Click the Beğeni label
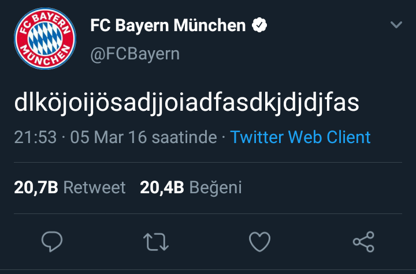The image size is (416, 274). pyautogui.click(x=216, y=187)
